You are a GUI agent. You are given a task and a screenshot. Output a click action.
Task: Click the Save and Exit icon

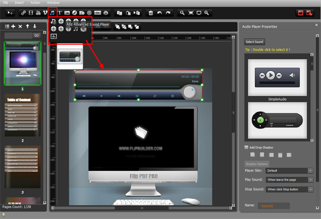[309, 13]
